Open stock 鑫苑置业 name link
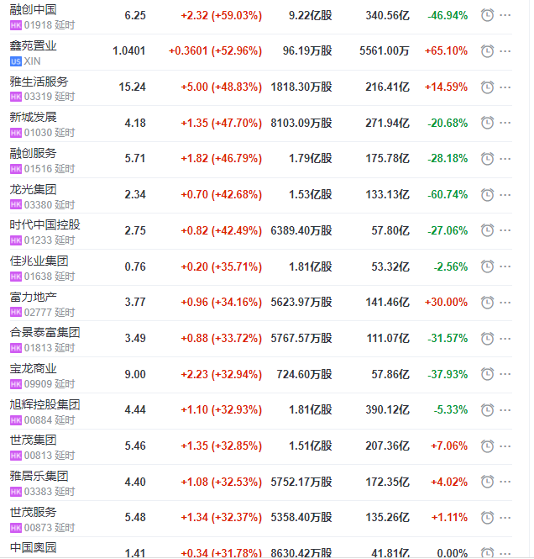This screenshot has height=559, width=534. coord(33,45)
